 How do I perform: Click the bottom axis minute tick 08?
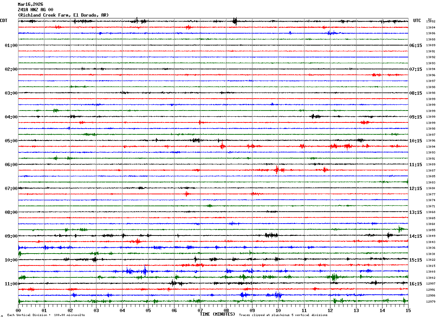point(226,310)
